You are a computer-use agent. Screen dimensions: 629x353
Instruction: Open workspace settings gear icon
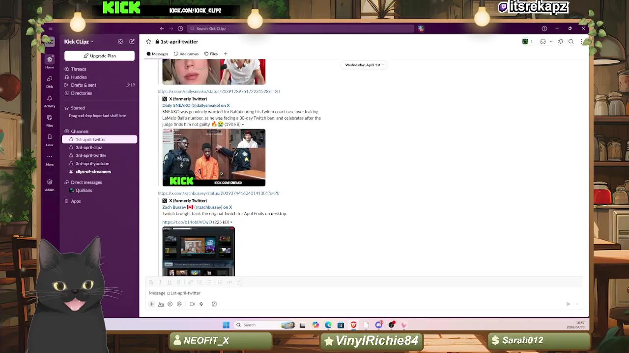[120, 42]
